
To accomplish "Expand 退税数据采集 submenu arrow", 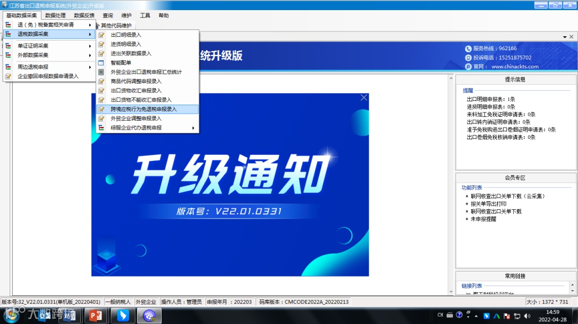I will point(90,34).
